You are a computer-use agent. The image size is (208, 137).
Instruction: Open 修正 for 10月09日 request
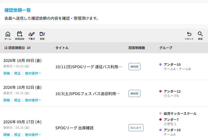click(x=18, y=73)
